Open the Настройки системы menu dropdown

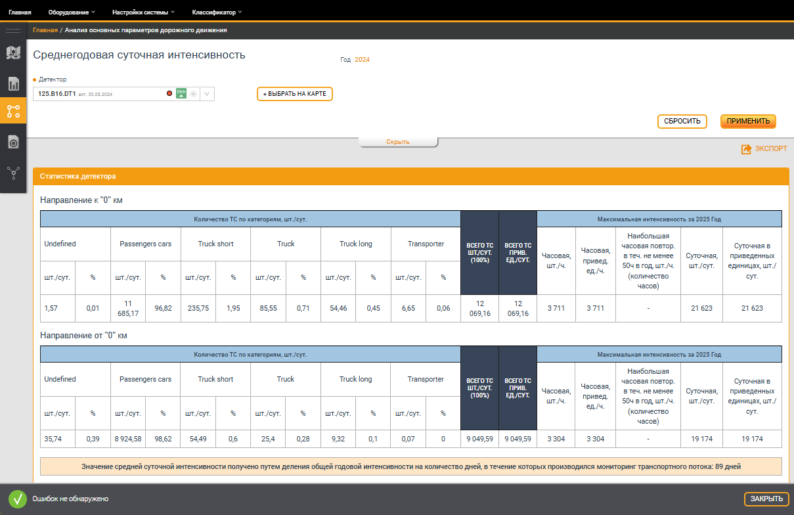pos(144,12)
